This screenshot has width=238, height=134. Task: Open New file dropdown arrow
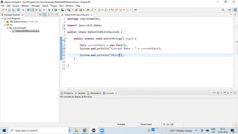(x=6, y=10)
